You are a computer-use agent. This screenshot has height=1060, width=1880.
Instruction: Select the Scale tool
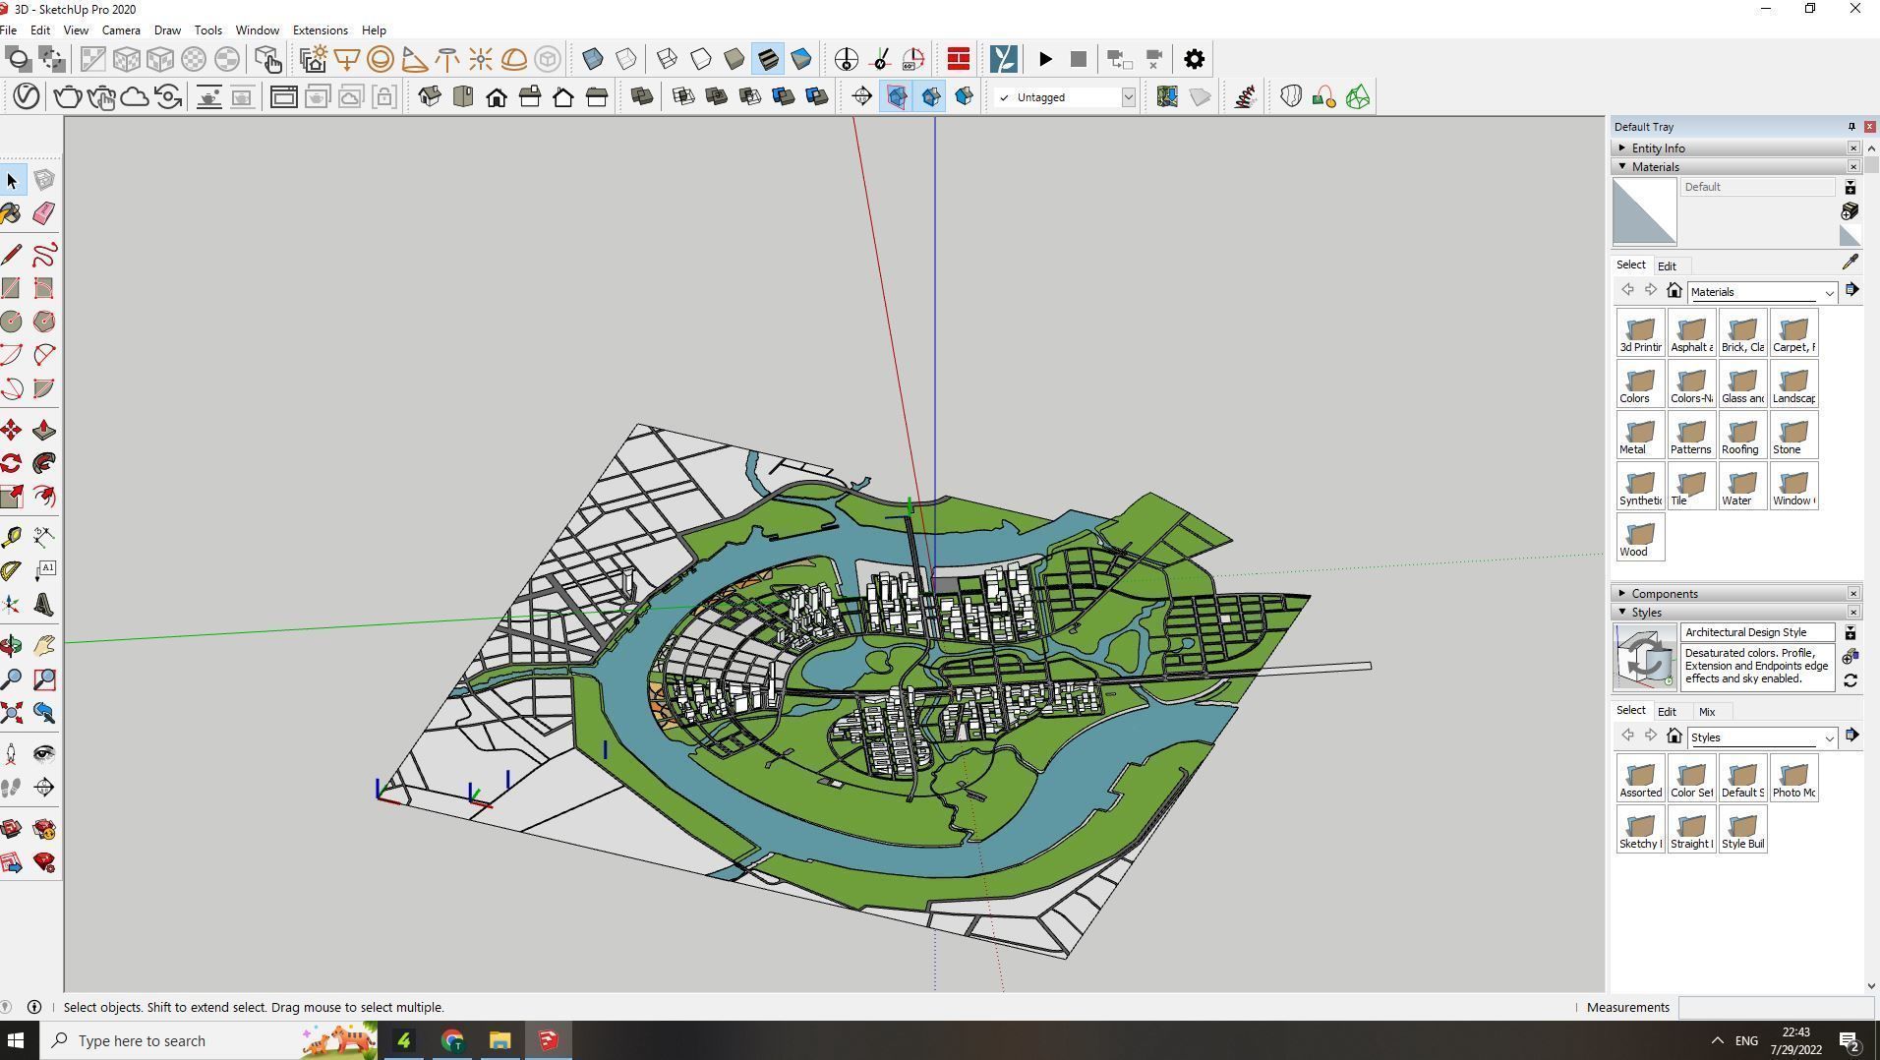click(x=12, y=497)
